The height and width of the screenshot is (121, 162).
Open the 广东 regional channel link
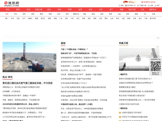point(61,18)
